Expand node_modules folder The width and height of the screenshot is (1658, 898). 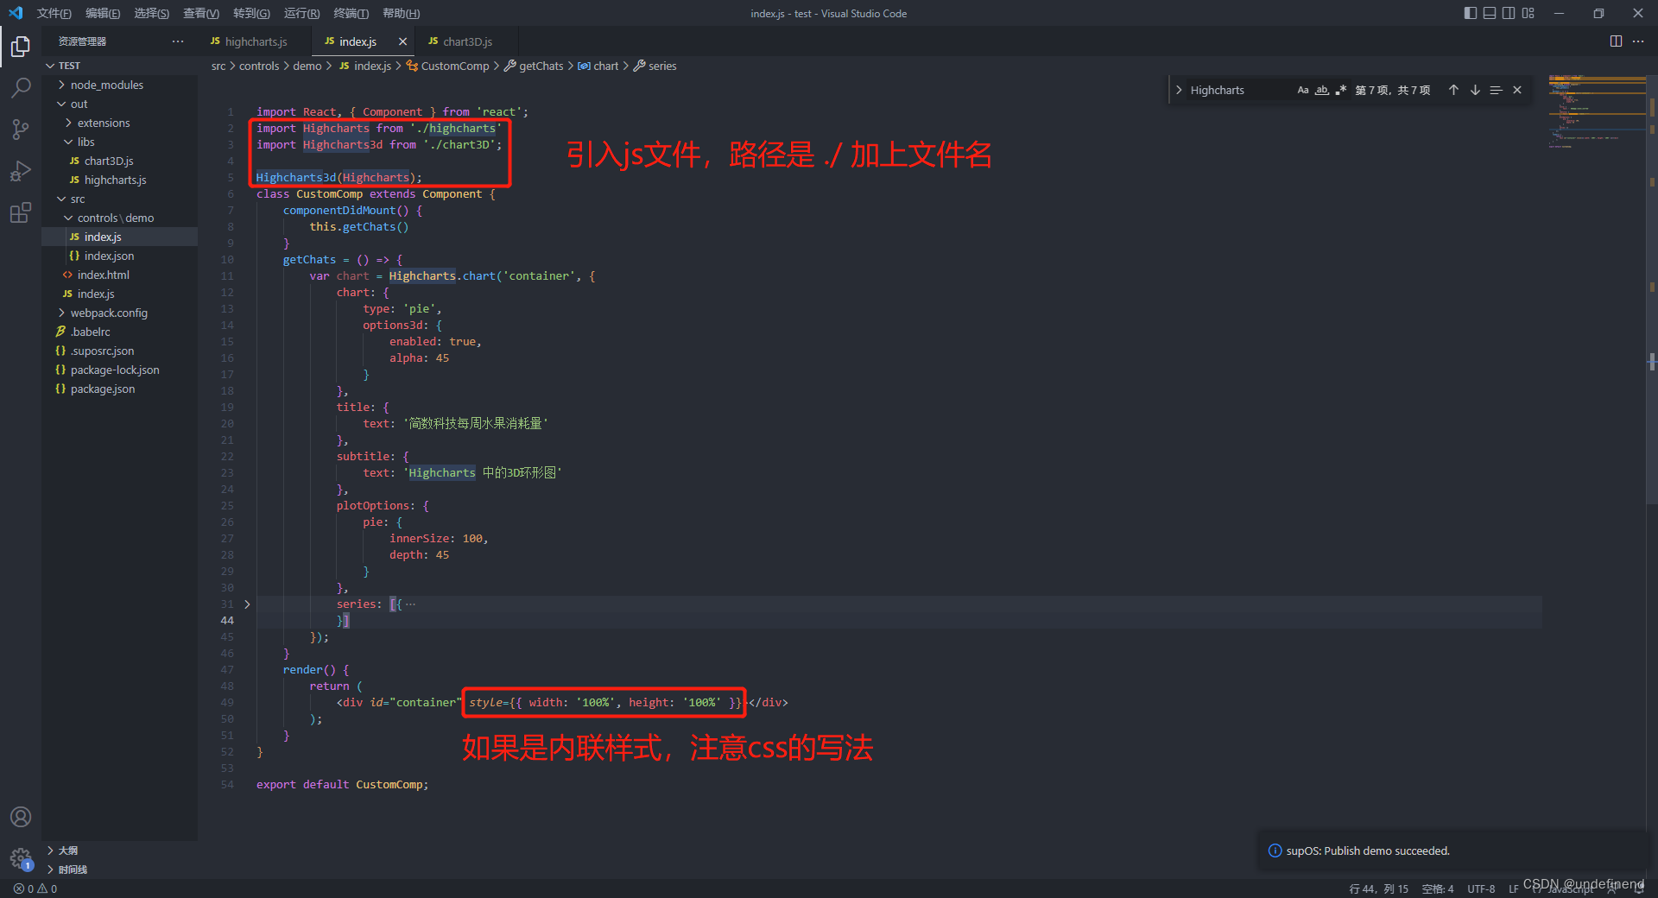pyautogui.click(x=119, y=85)
